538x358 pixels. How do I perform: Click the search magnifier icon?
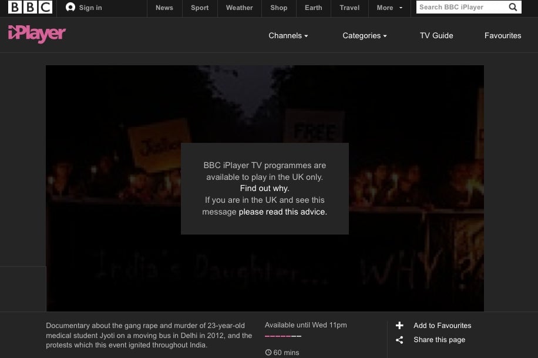click(x=513, y=7)
